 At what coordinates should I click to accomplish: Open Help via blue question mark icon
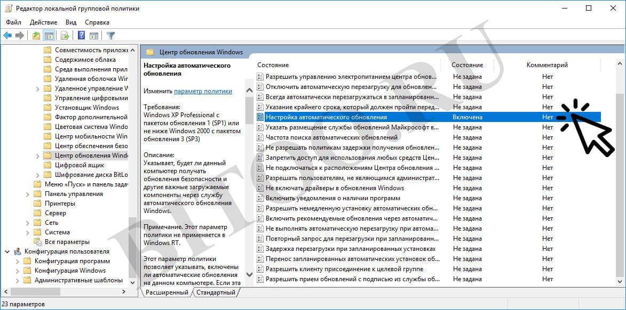(81, 36)
